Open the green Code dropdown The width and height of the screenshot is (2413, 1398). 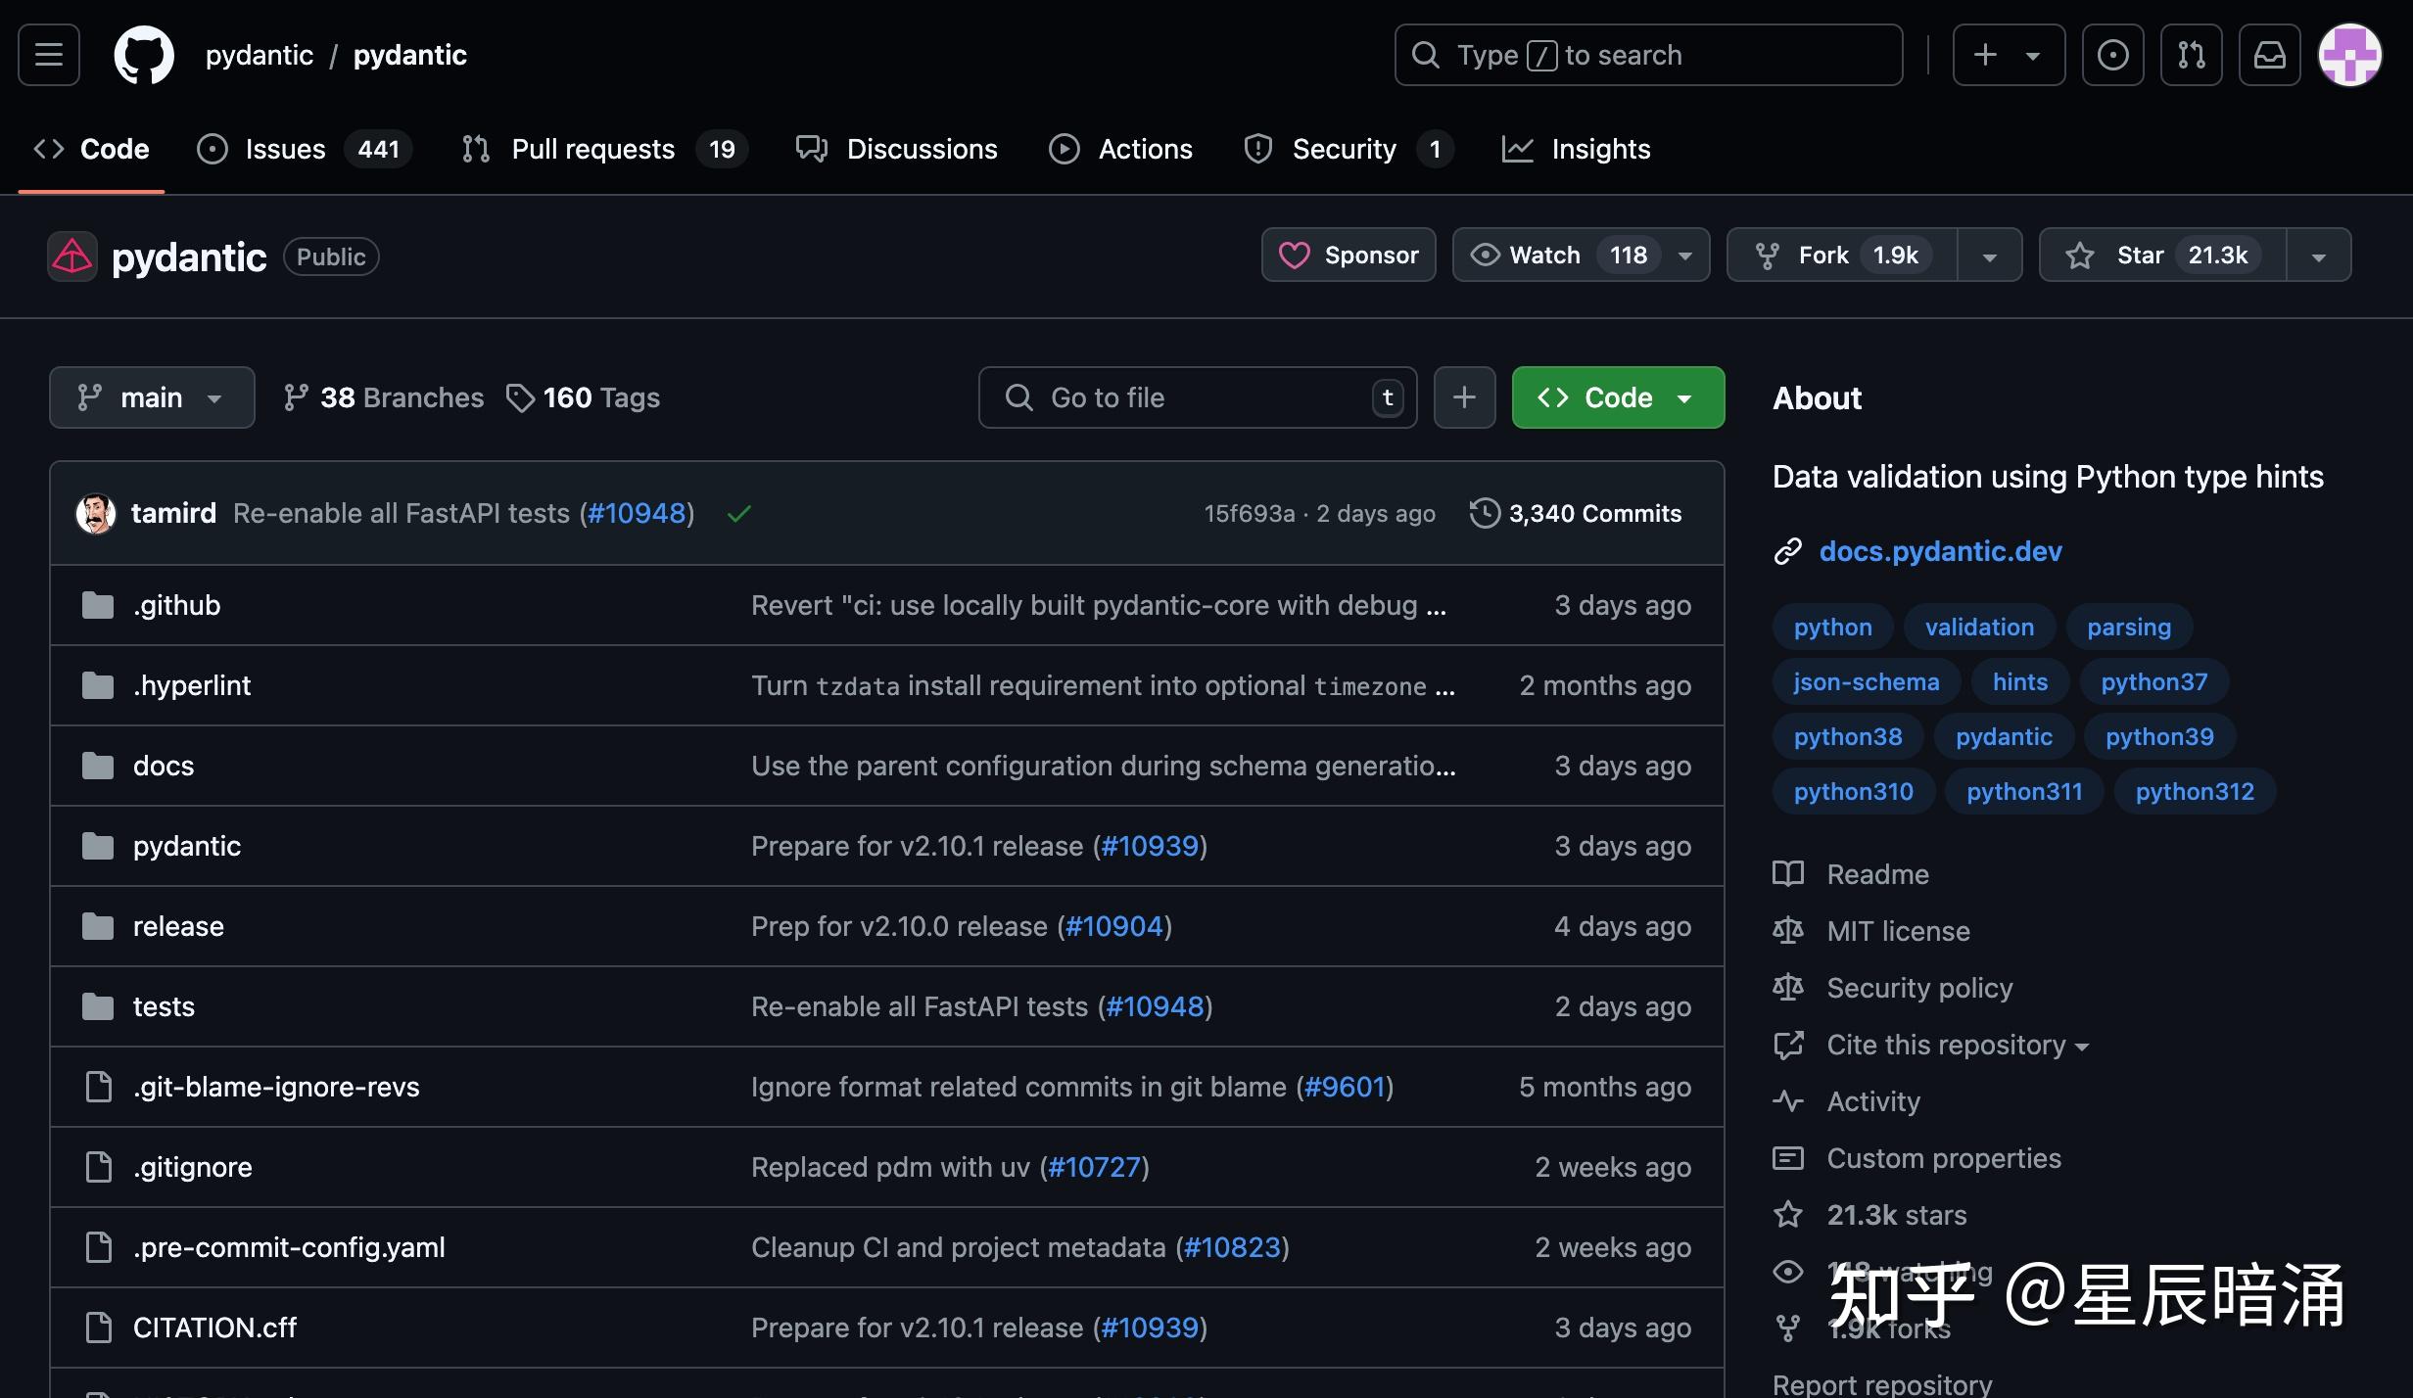pos(1618,397)
